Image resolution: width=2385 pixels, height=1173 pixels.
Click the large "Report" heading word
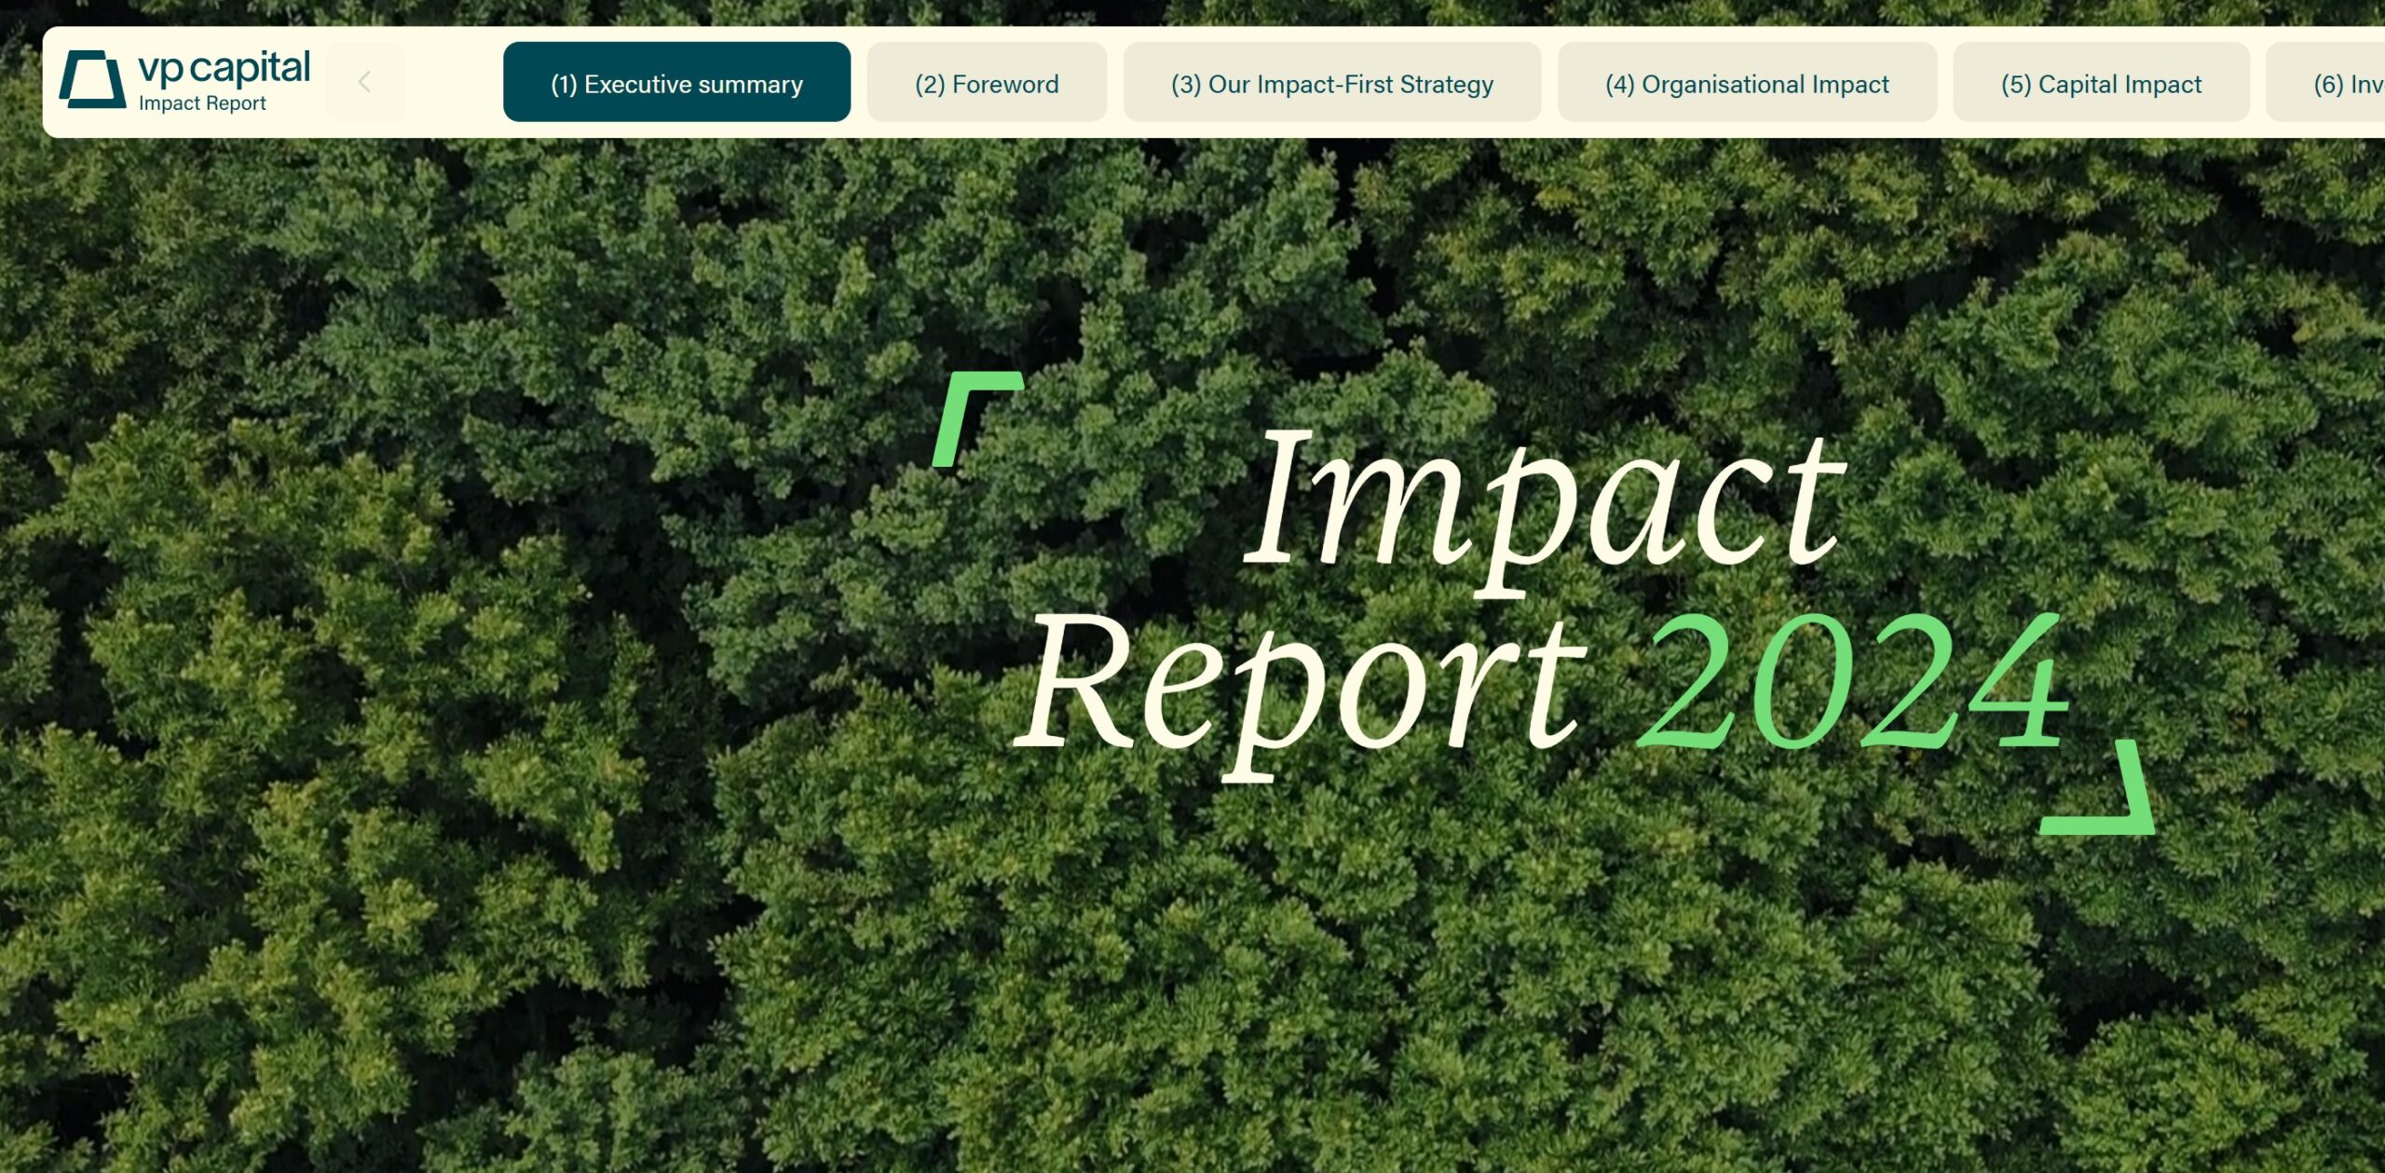click(x=1300, y=689)
